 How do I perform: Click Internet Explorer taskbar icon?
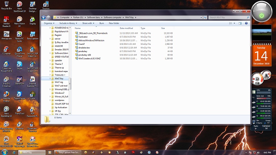pos(14,152)
